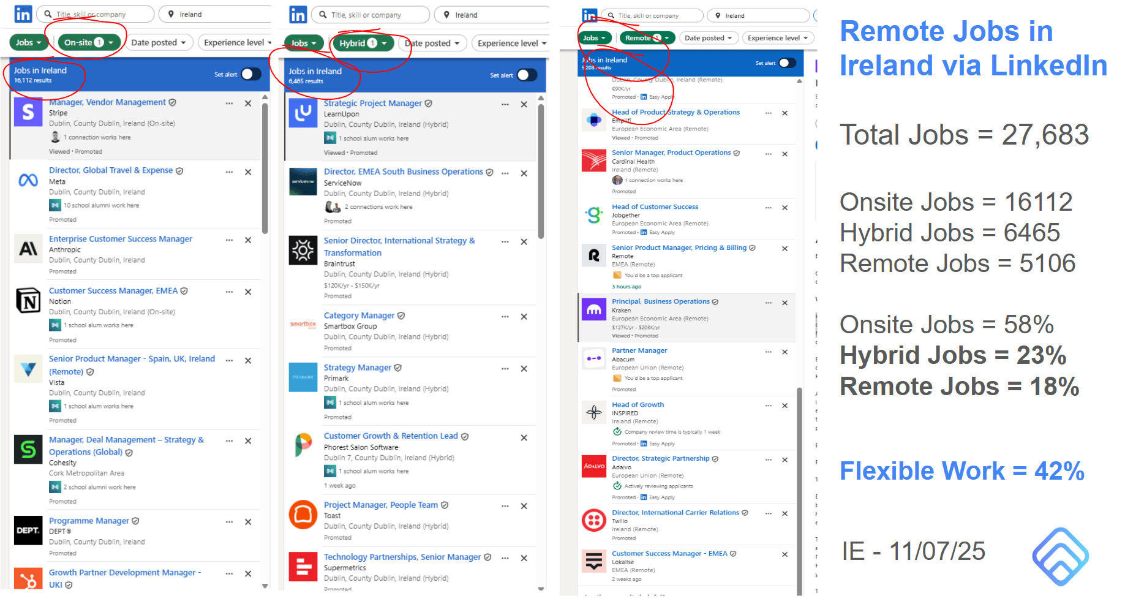1125x612 pixels.
Task: Expand the Jobs dropdown beside the On-site filter
Action: click(x=29, y=42)
